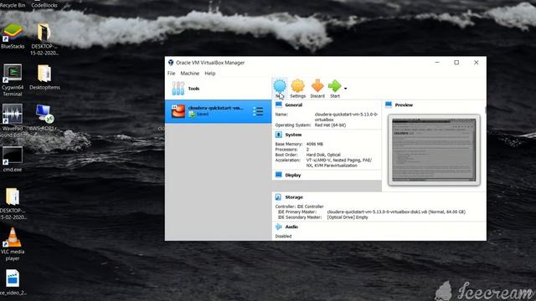Click the VM preview thumbnail

point(434,150)
